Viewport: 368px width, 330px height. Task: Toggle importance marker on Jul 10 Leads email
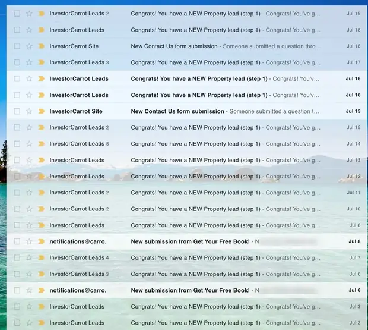coord(42,209)
